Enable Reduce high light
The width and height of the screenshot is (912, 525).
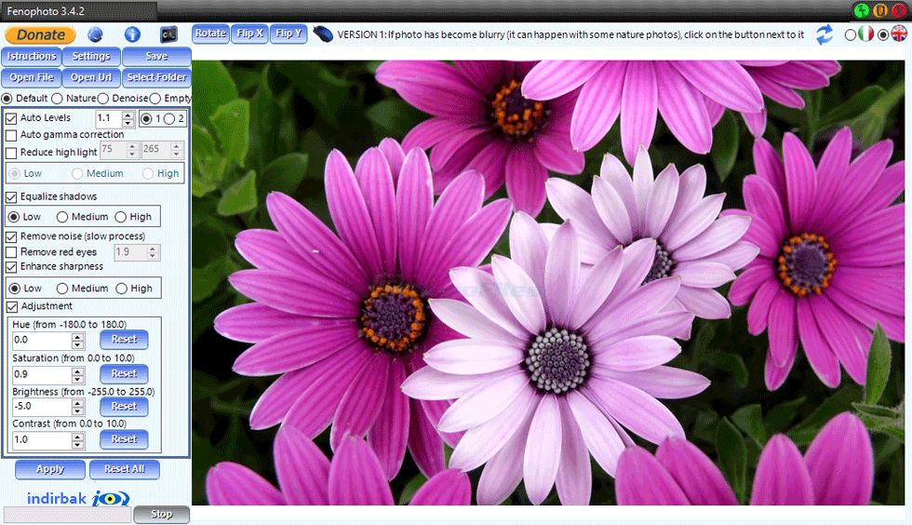[x=11, y=154]
